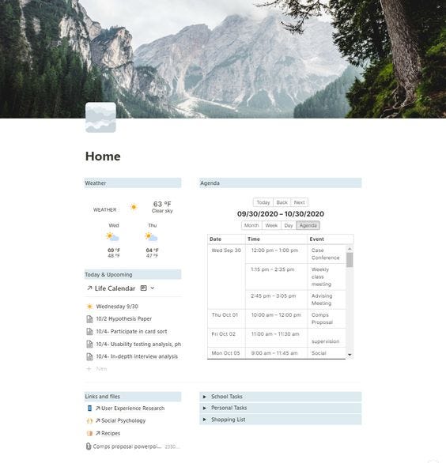Click Thu partly cloudy forecast icon
This screenshot has height=463, width=446.
(151, 237)
